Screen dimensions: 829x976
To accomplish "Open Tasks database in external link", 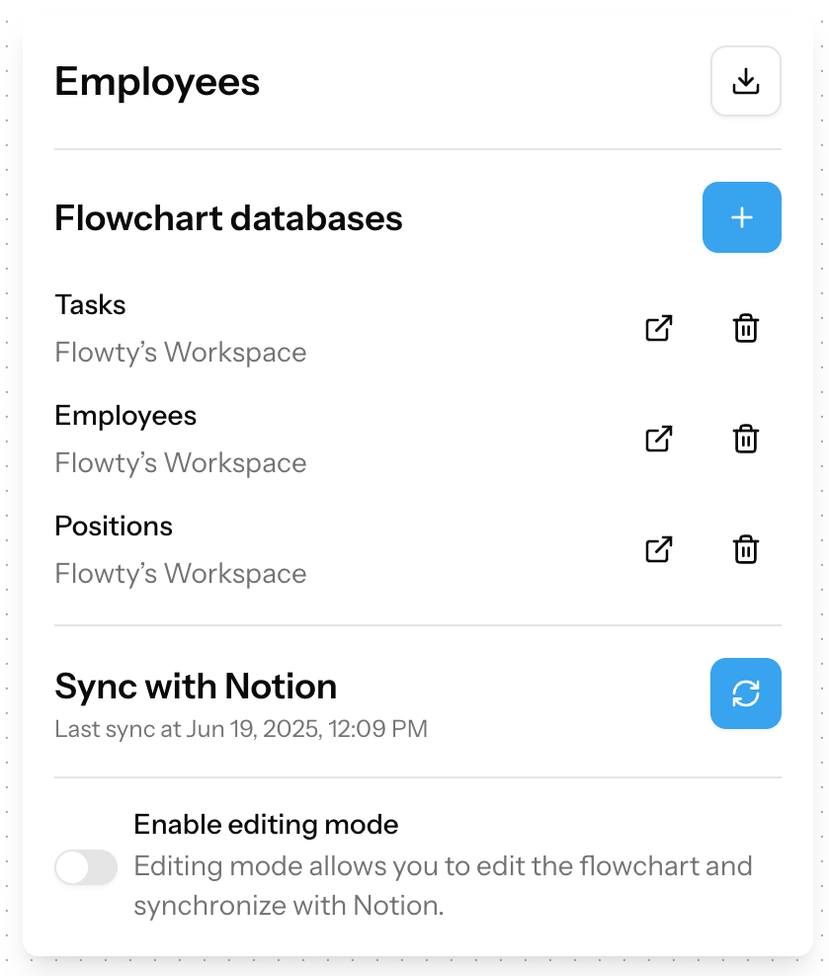I will click(658, 328).
